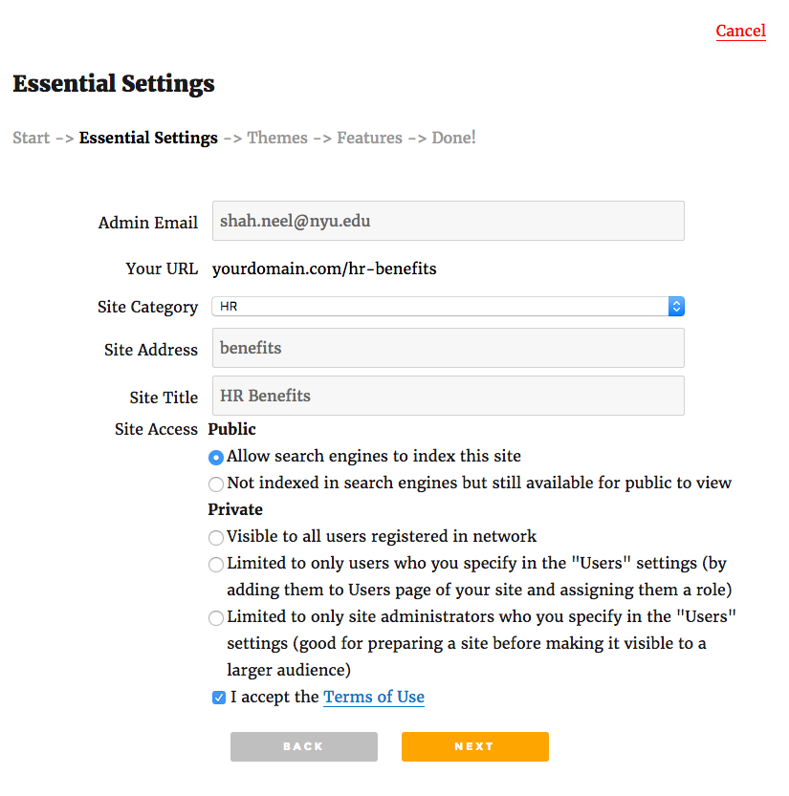Click the Essential Settings breadcrumb step
Screen dimensions: 789x796
click(148, 138)
